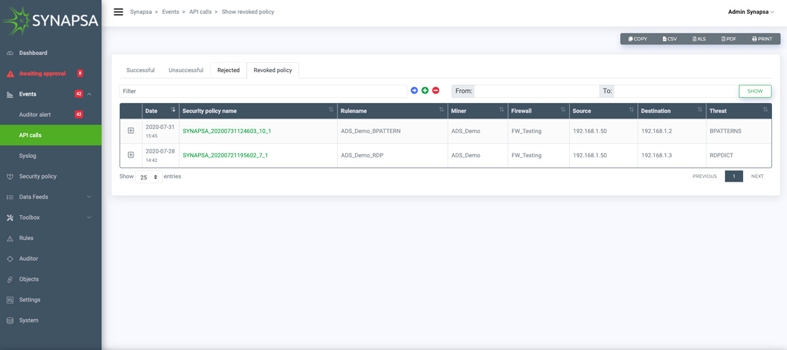Click the hamburger menu icon

118,12
